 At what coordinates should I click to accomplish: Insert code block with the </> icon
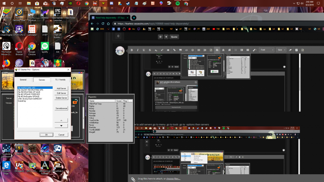186,50
